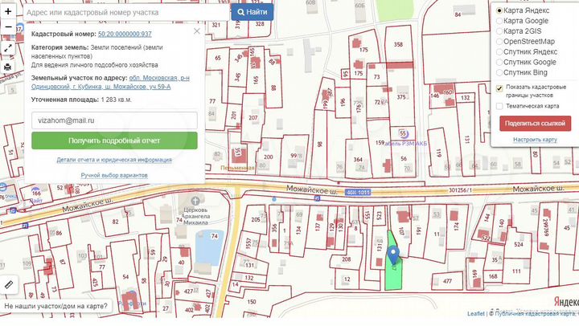Click the blue location marker pin
Screen dimensions: 579x326
393,255
